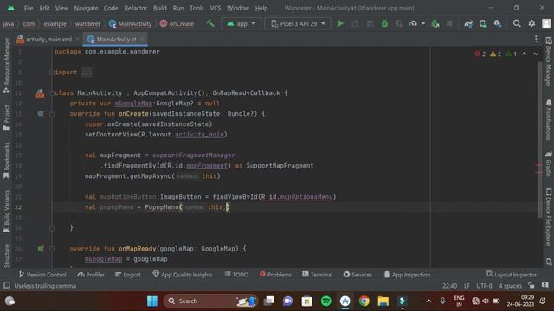Collapse the onMapReady function fold marker
Image resolution: width=554 pixels, height=311 pixels.
(x=52, y=249)
